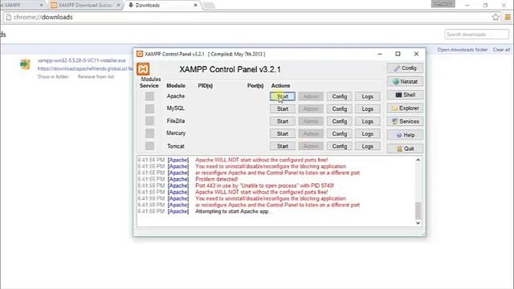
Task: Click the installer download source URL
Action: pyautogui.click(x=85, y=68)
